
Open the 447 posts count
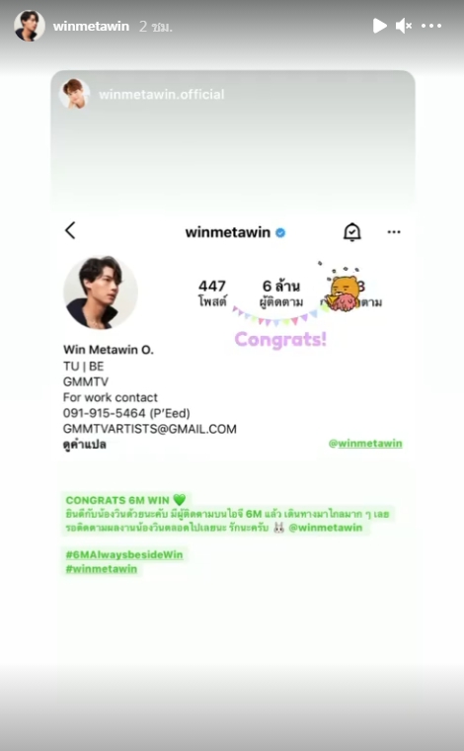tap(212, 292)
